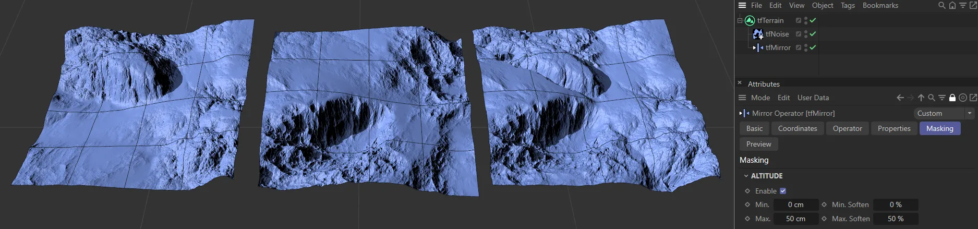978x229 pixels.
Task: Click the tfMirror operator icon in Object Manager
Action: [x=758, y=47]
